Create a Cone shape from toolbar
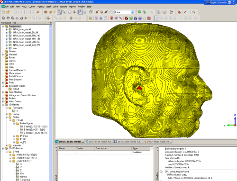237x181 pixels. point(17,18)
